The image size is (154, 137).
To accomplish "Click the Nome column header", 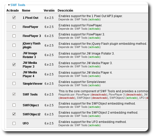I will (26, 11).
